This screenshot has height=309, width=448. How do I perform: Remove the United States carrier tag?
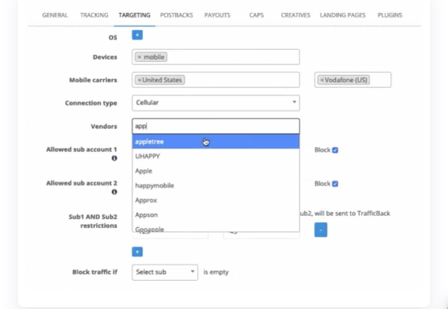(139, 80)
